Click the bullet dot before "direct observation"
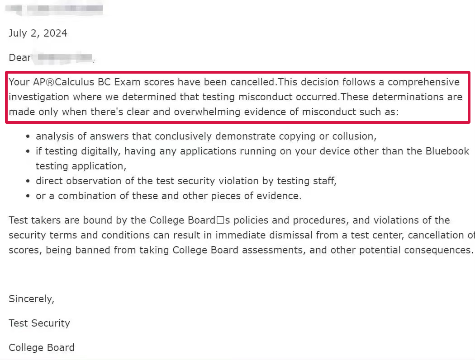 coord(28,182)
